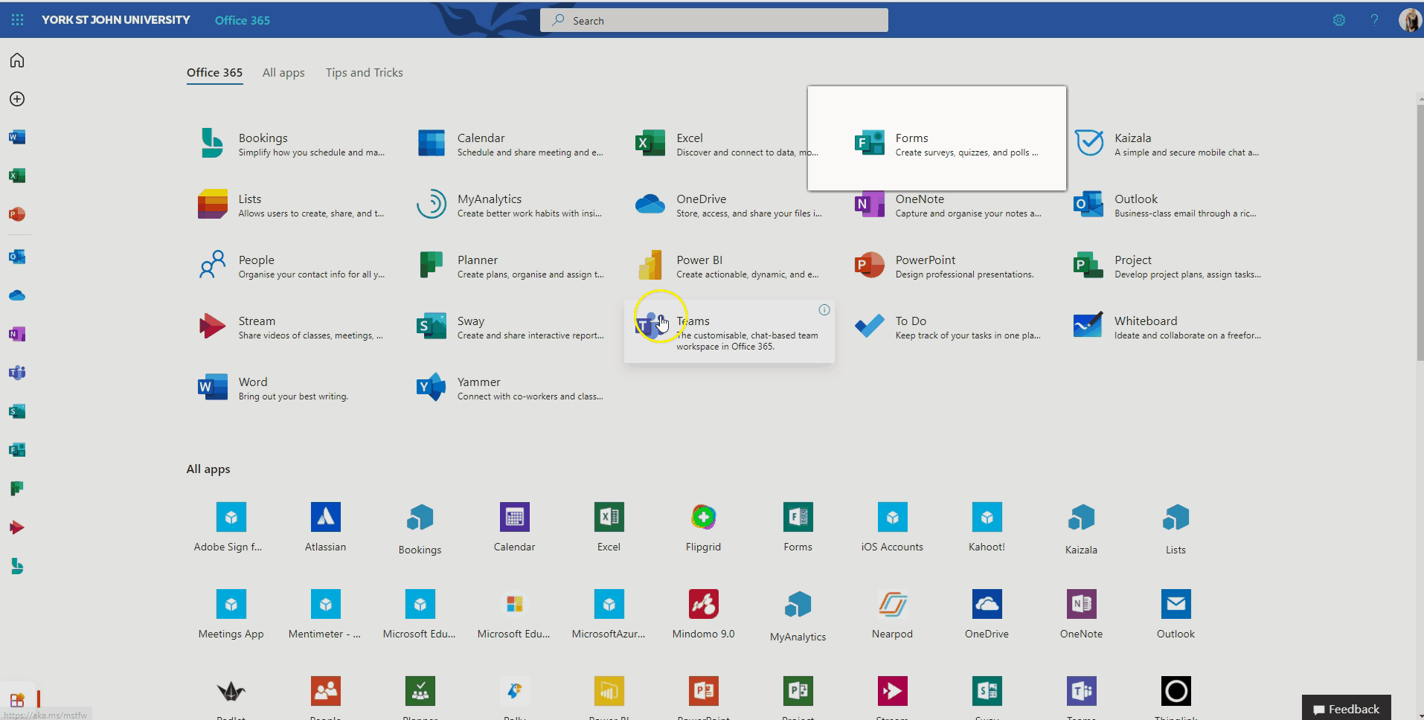Launch Flipgrid from All apps
The image size is (1424, 720).
tap(703, 527)
